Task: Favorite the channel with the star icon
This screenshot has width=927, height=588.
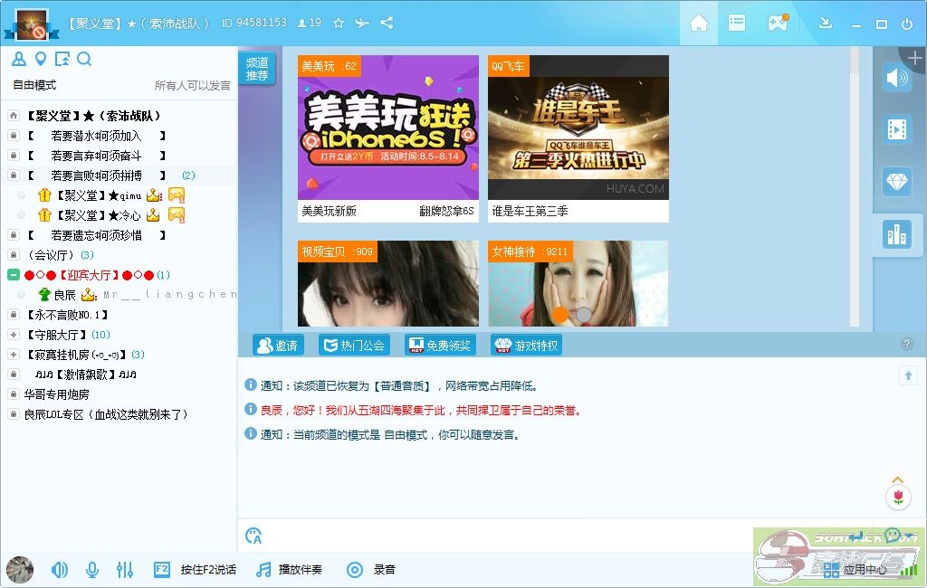Action: pos(339,23)
